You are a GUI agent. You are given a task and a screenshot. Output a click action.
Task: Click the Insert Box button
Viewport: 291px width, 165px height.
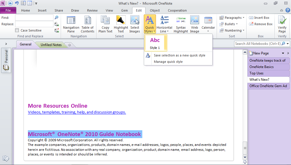click(x=259, y=18)
